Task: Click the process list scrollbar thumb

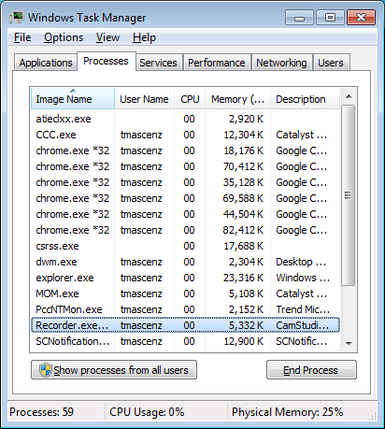Action: pos(349,195)
